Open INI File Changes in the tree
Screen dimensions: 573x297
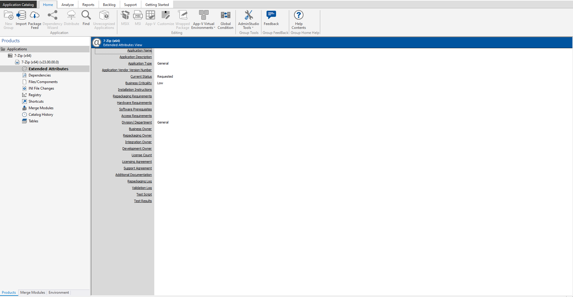[x=41, y=88]
